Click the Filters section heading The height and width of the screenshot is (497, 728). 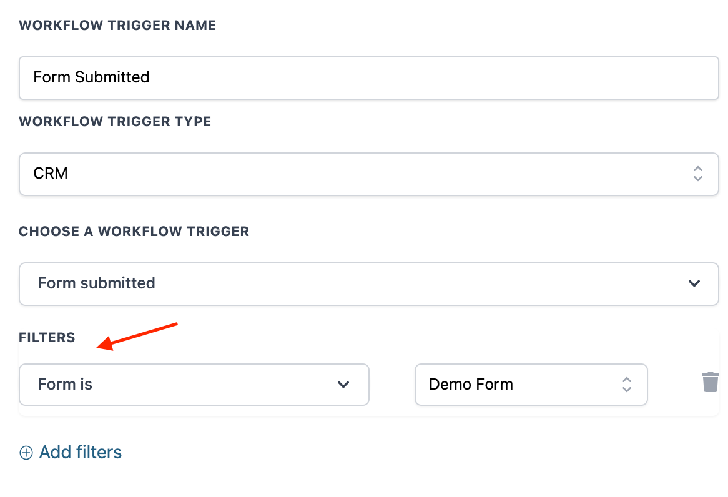(x=47, y=338)
